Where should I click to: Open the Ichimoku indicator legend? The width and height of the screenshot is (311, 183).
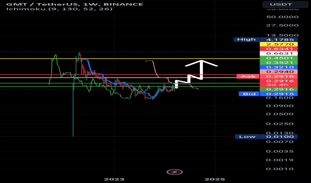[x=59, y=9]
